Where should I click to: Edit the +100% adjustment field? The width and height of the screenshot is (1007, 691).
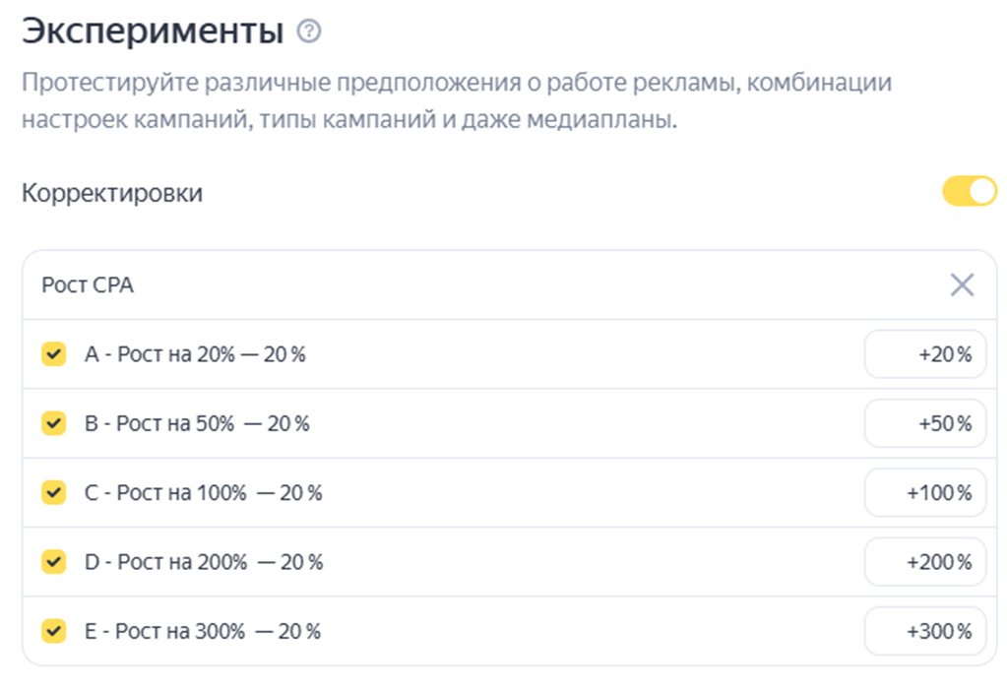coord(924,492)
